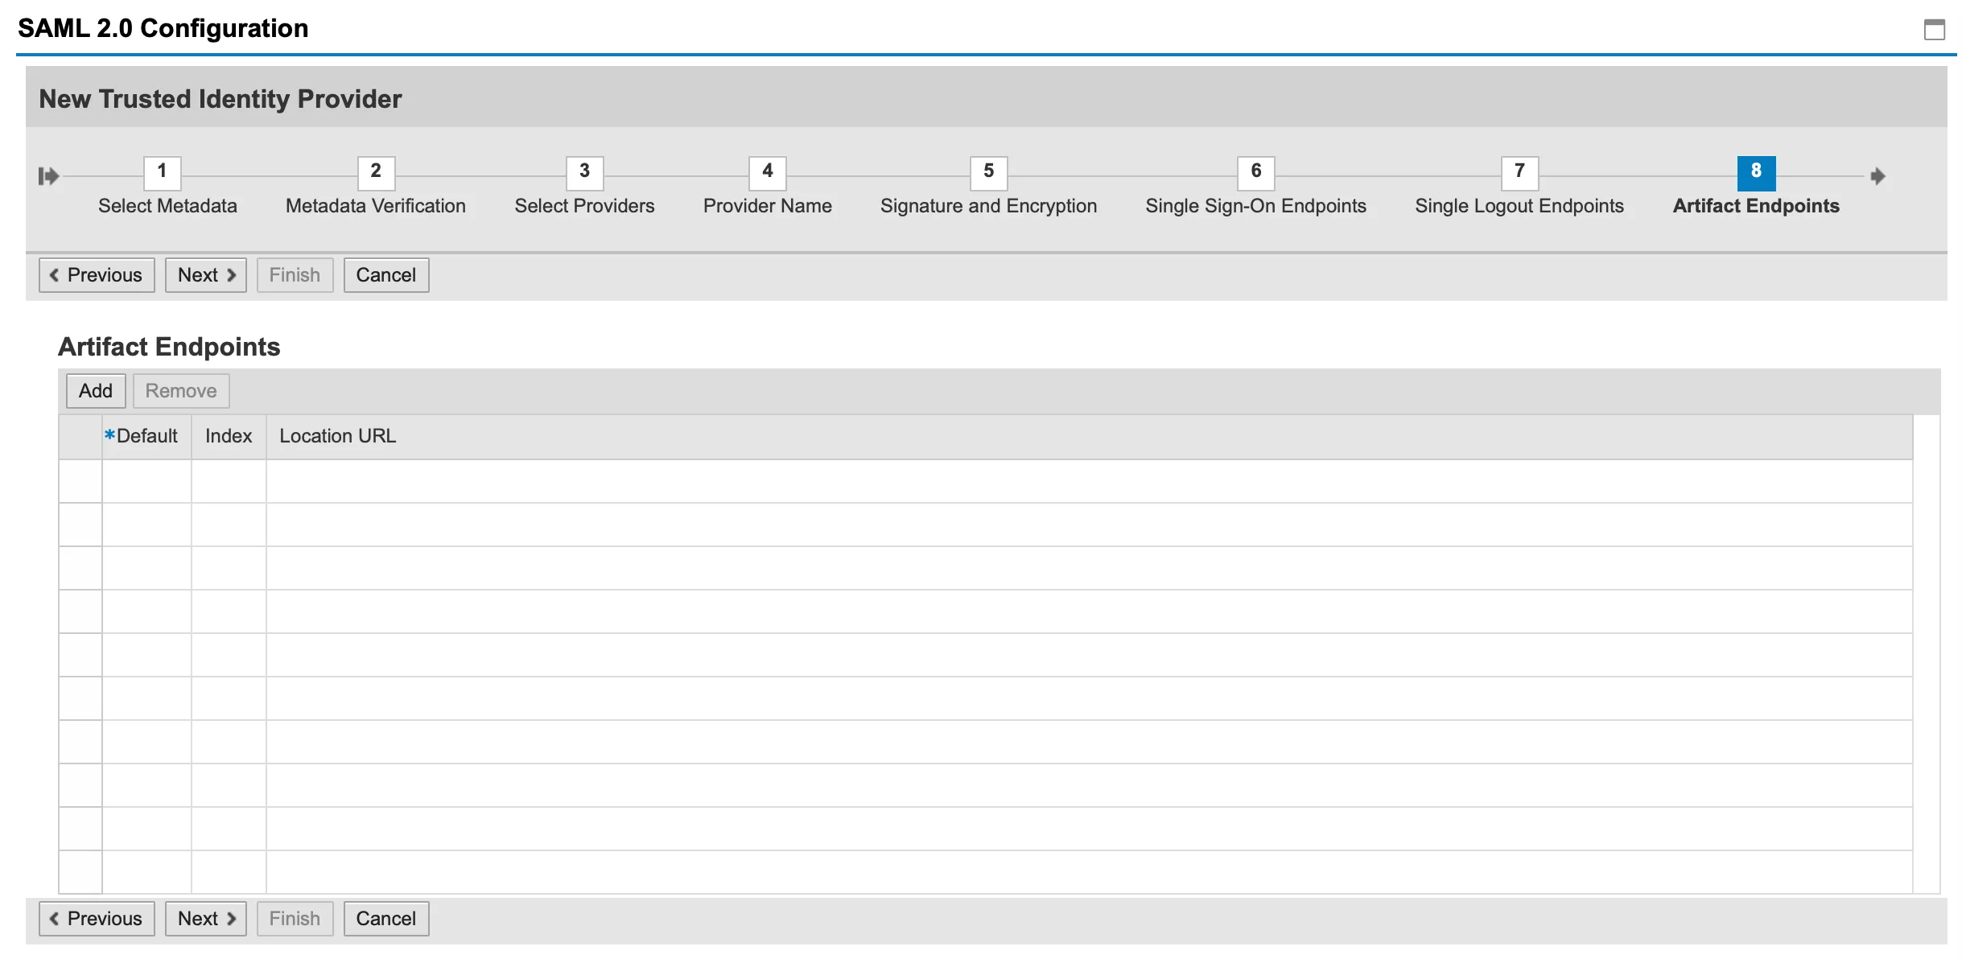Click the Location URL column header

coord(337,436)
